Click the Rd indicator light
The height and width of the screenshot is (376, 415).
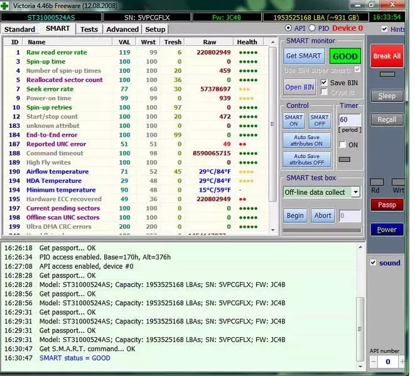coord(377,182)
